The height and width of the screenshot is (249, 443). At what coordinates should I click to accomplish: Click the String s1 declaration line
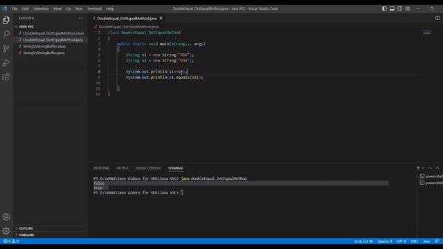point(160,55)
